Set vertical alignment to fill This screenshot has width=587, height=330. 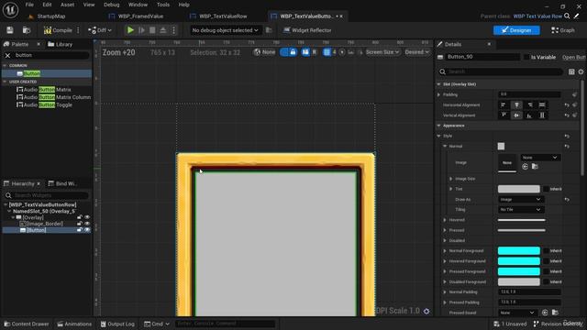542,115
